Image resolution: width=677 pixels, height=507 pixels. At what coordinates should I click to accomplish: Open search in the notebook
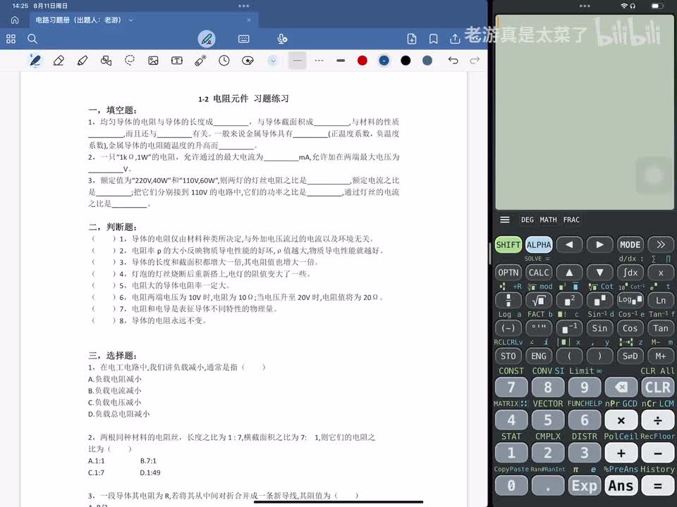(x=32, y=39)
